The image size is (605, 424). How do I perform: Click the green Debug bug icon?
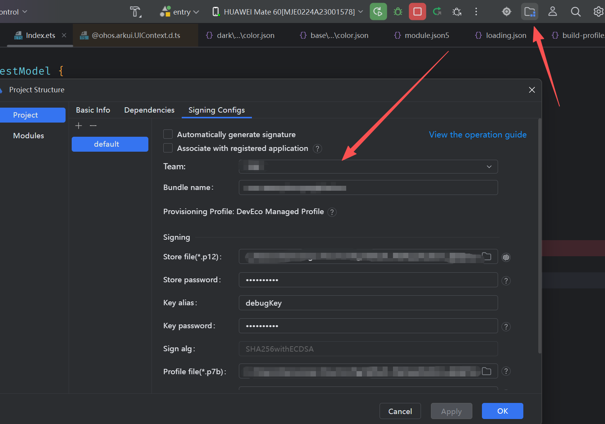click(x=398, y=11)
